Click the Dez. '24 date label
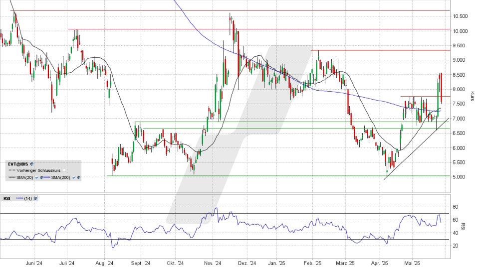This screenshot has height=269, width=479. click(x=247, y=263)
